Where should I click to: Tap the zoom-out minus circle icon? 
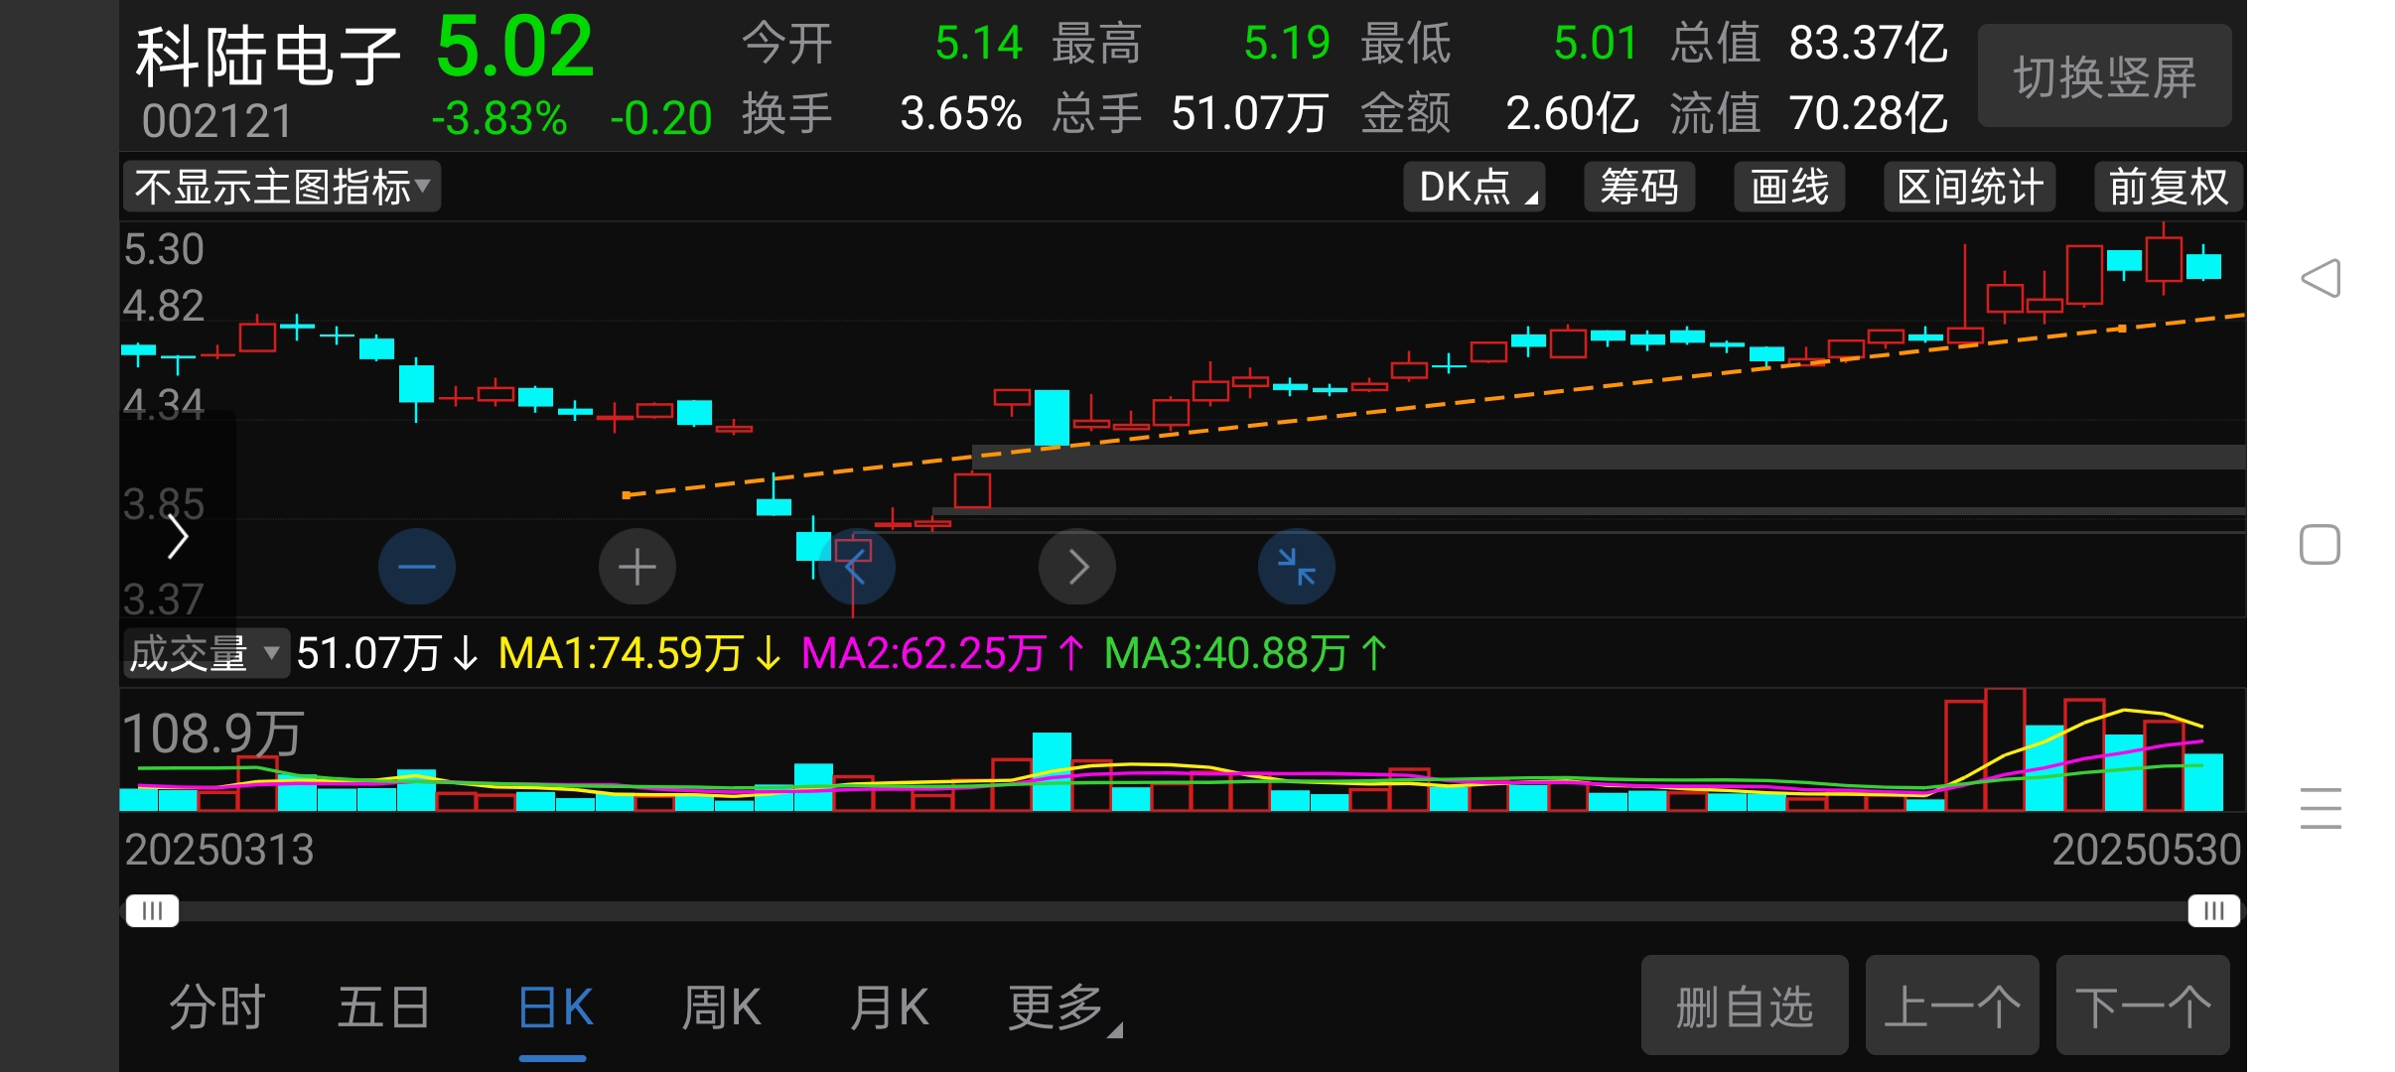pyautogui.click(x=417, y=567)
